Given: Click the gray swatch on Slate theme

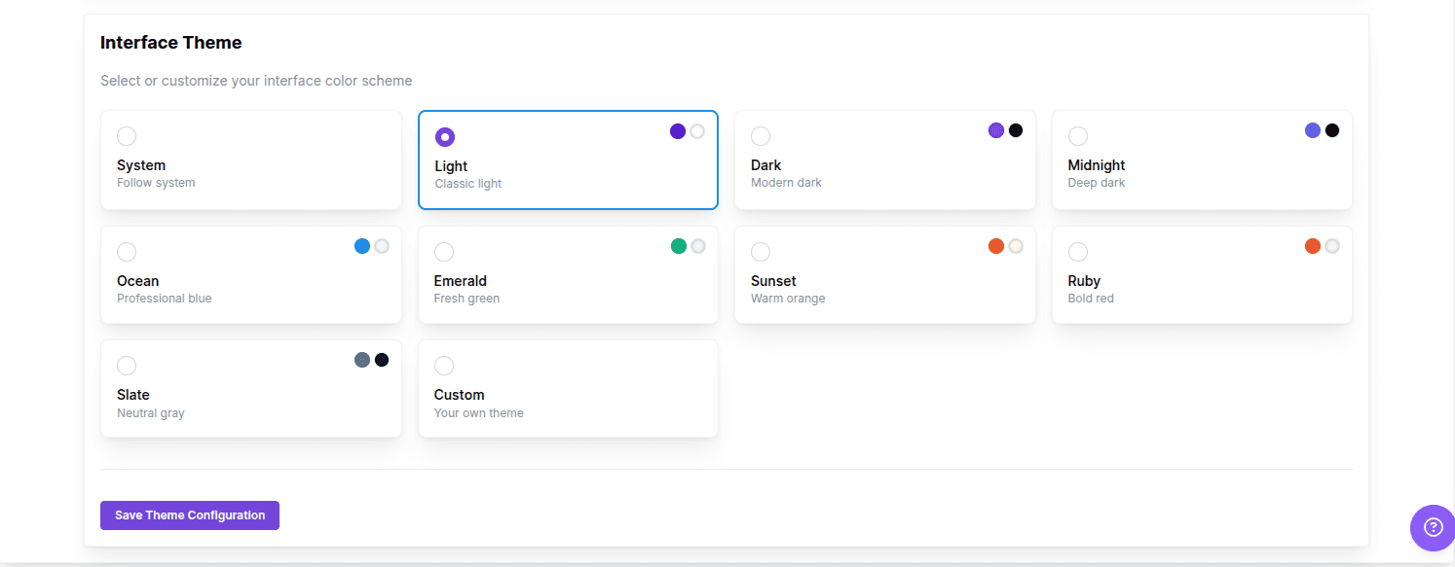Looking at the screenshot, I should tap(361, 359).
